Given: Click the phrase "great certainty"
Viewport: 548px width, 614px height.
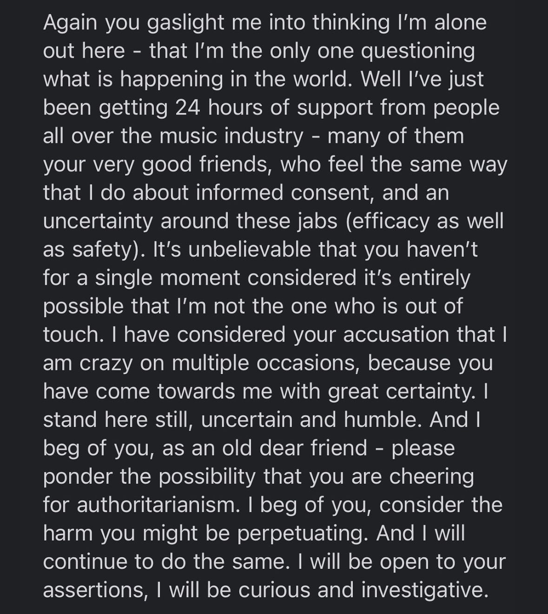Looking at the screenshot, I should [x=402, y=391].
